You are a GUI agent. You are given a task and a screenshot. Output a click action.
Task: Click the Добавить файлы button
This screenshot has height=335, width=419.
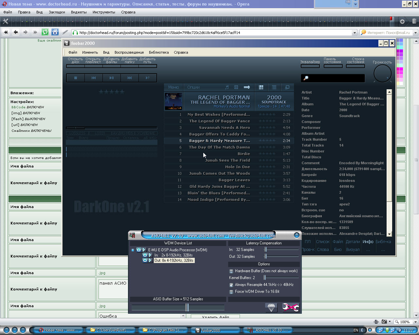coord(111,66)
